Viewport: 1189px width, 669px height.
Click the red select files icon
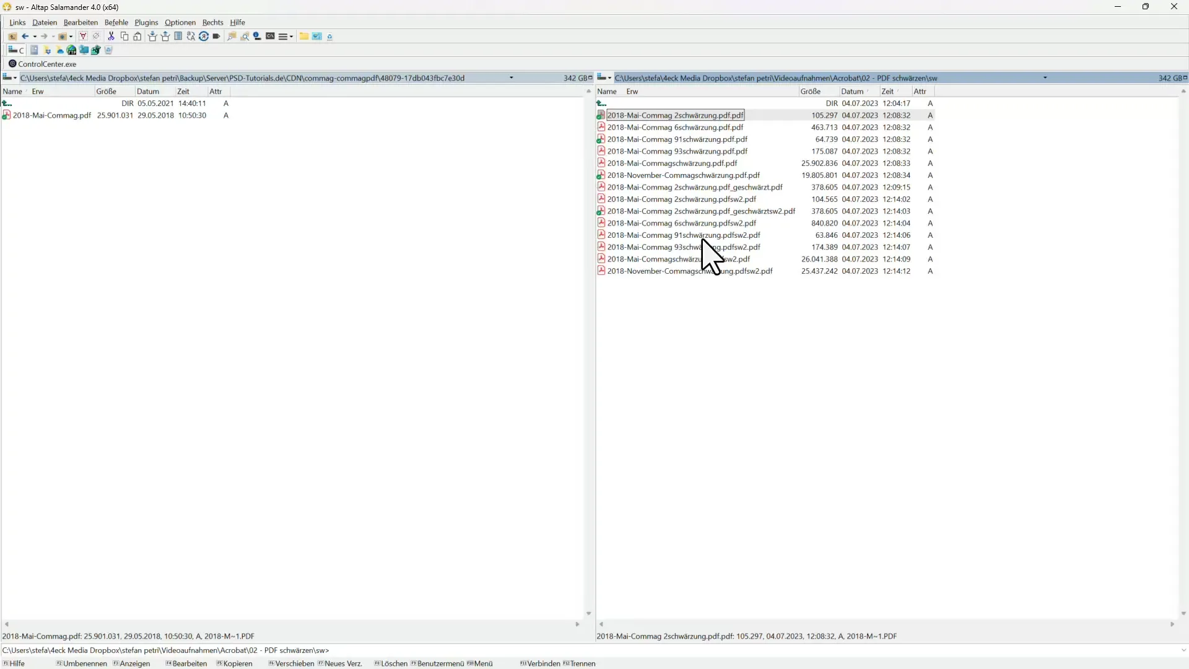click(x=83, y=37)
